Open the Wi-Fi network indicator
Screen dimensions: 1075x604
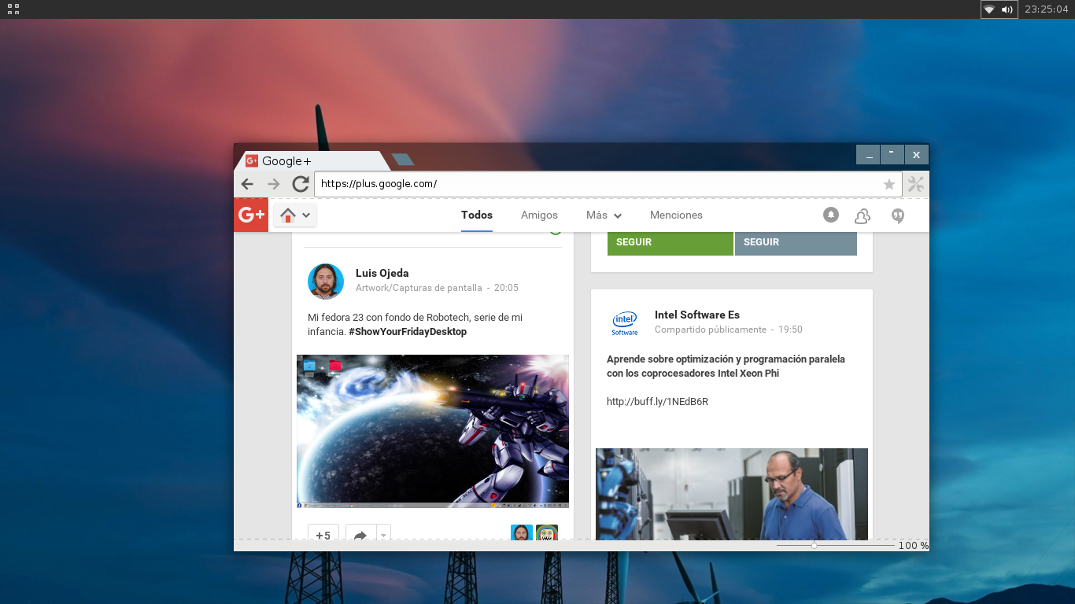click(x=989, y=9)
